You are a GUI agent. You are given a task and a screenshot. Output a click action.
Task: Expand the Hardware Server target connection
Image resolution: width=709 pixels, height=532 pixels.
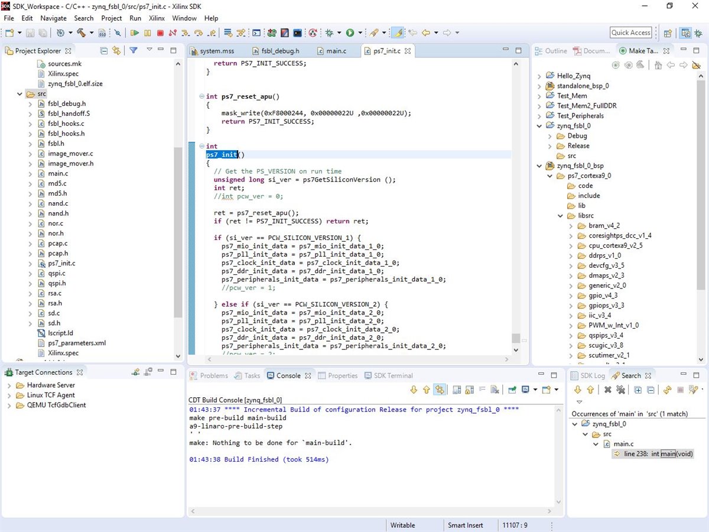click(10, 385)
